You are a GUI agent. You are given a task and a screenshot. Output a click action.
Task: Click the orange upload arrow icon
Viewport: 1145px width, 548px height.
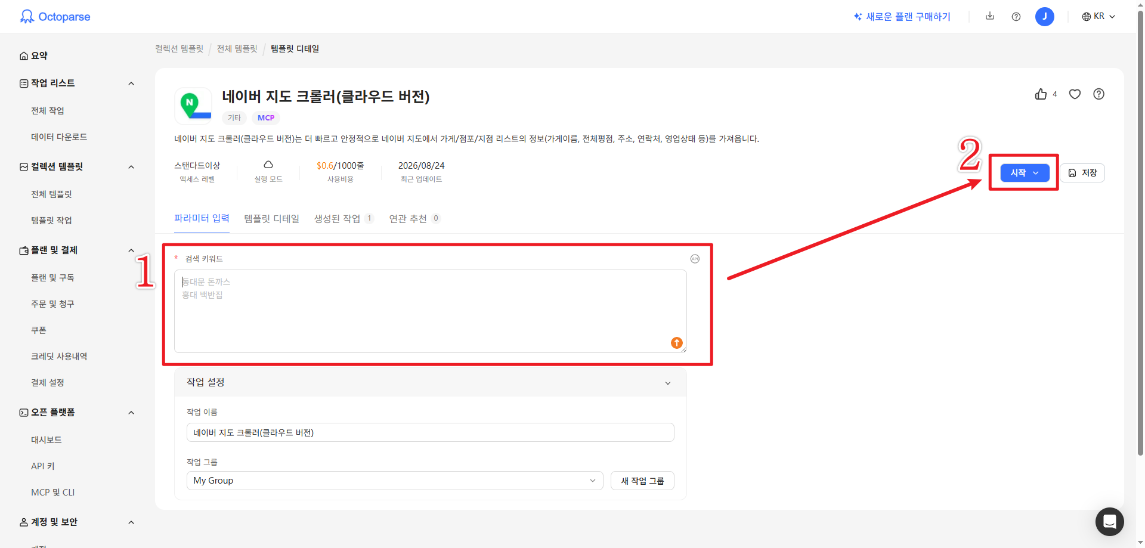[x=676, y=343]
